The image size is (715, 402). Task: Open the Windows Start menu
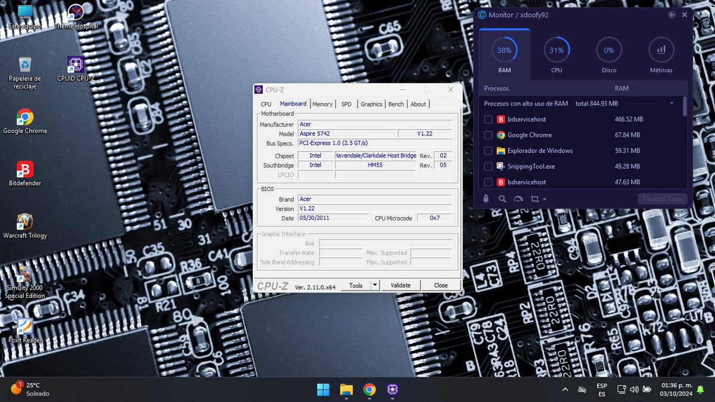tap(322, 389)
